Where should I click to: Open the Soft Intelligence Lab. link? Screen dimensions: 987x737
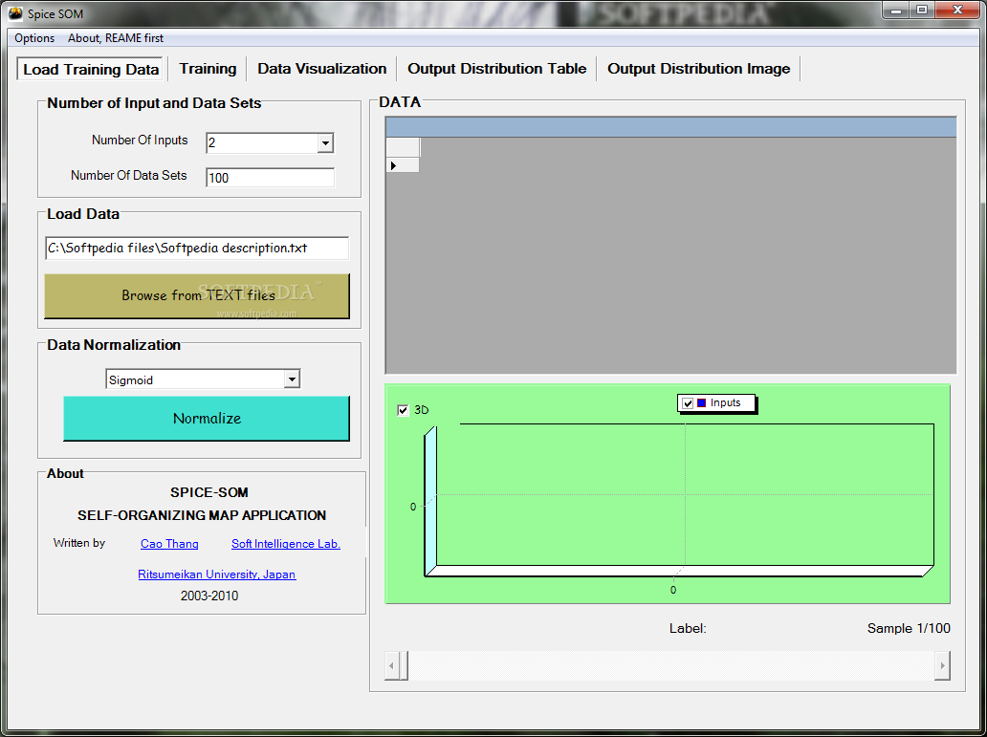point(286,544)
